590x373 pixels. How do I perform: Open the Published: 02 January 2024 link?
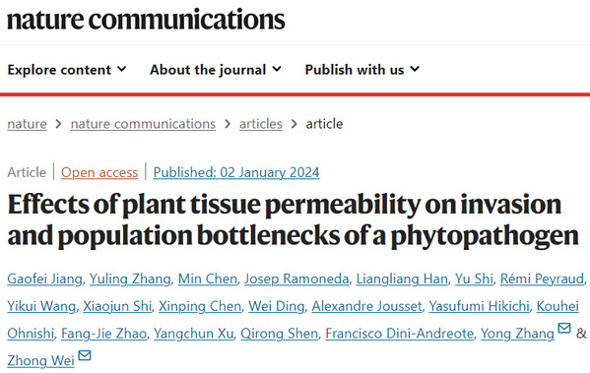coord(236,172)
